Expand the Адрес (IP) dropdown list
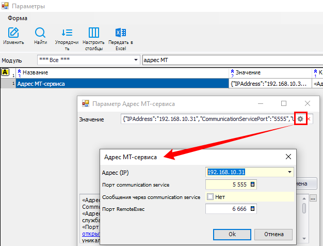This screenshot has width=323, height=246. (x=289, y=172)
